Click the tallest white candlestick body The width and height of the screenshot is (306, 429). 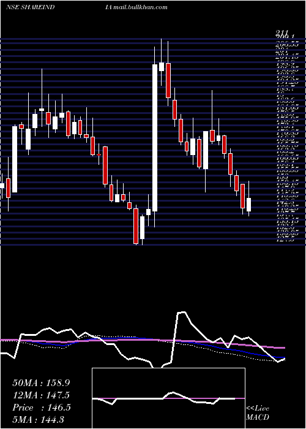155,138
